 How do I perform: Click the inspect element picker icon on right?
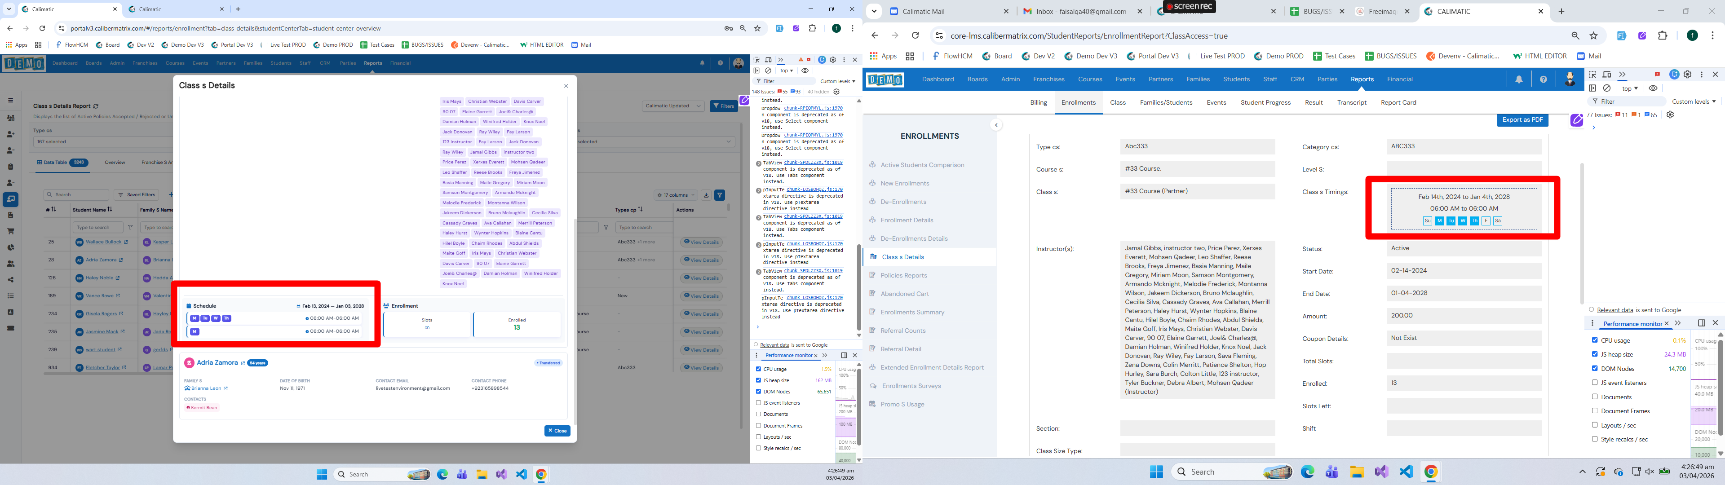1592,75
